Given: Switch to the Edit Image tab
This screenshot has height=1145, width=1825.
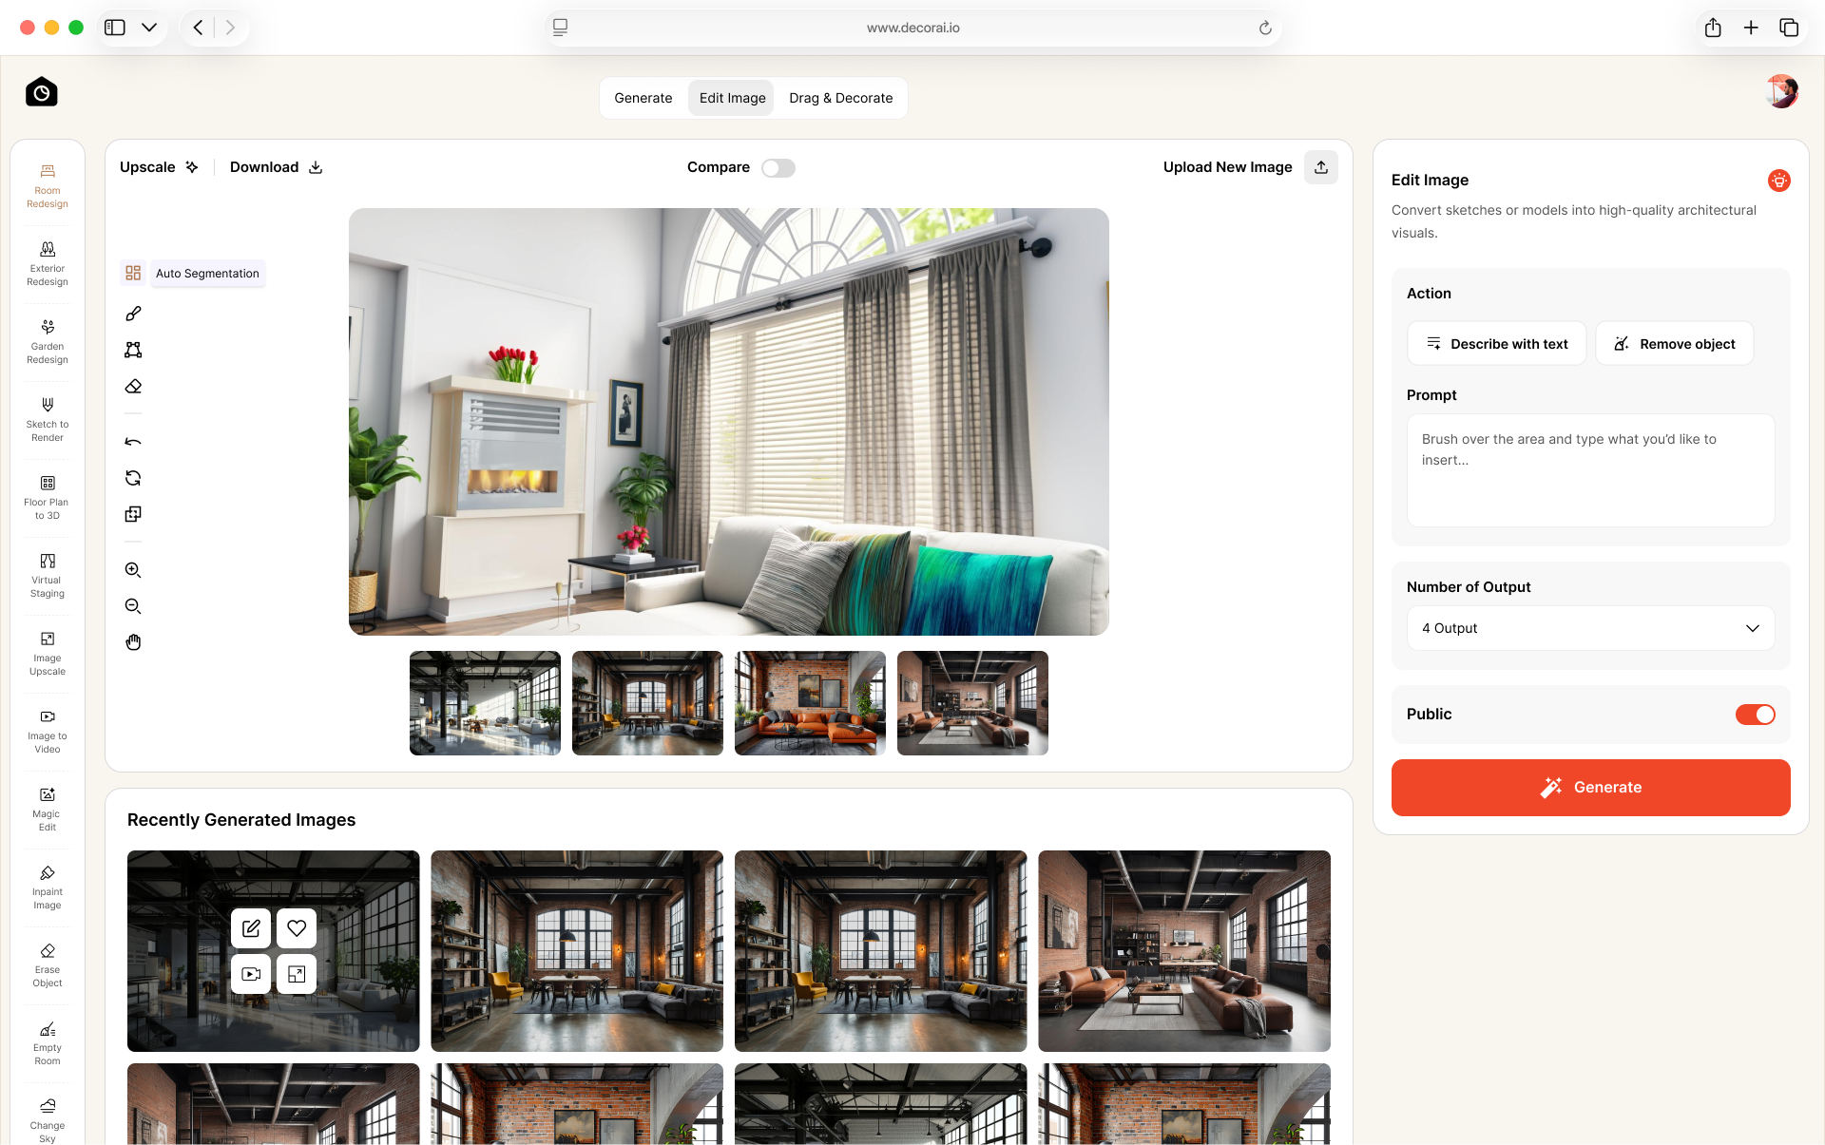Looking at the screenshot, I should click(732, 98).
